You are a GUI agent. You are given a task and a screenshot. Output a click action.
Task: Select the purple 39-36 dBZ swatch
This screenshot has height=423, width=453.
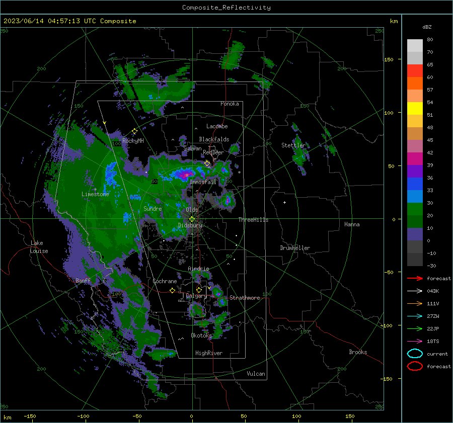(415, 171)
